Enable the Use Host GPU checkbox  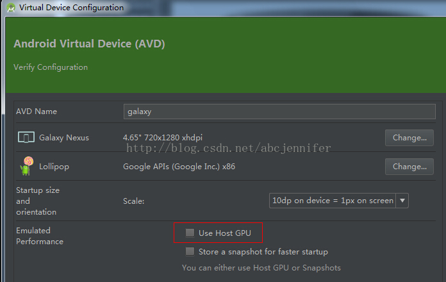tap(190, 233)
